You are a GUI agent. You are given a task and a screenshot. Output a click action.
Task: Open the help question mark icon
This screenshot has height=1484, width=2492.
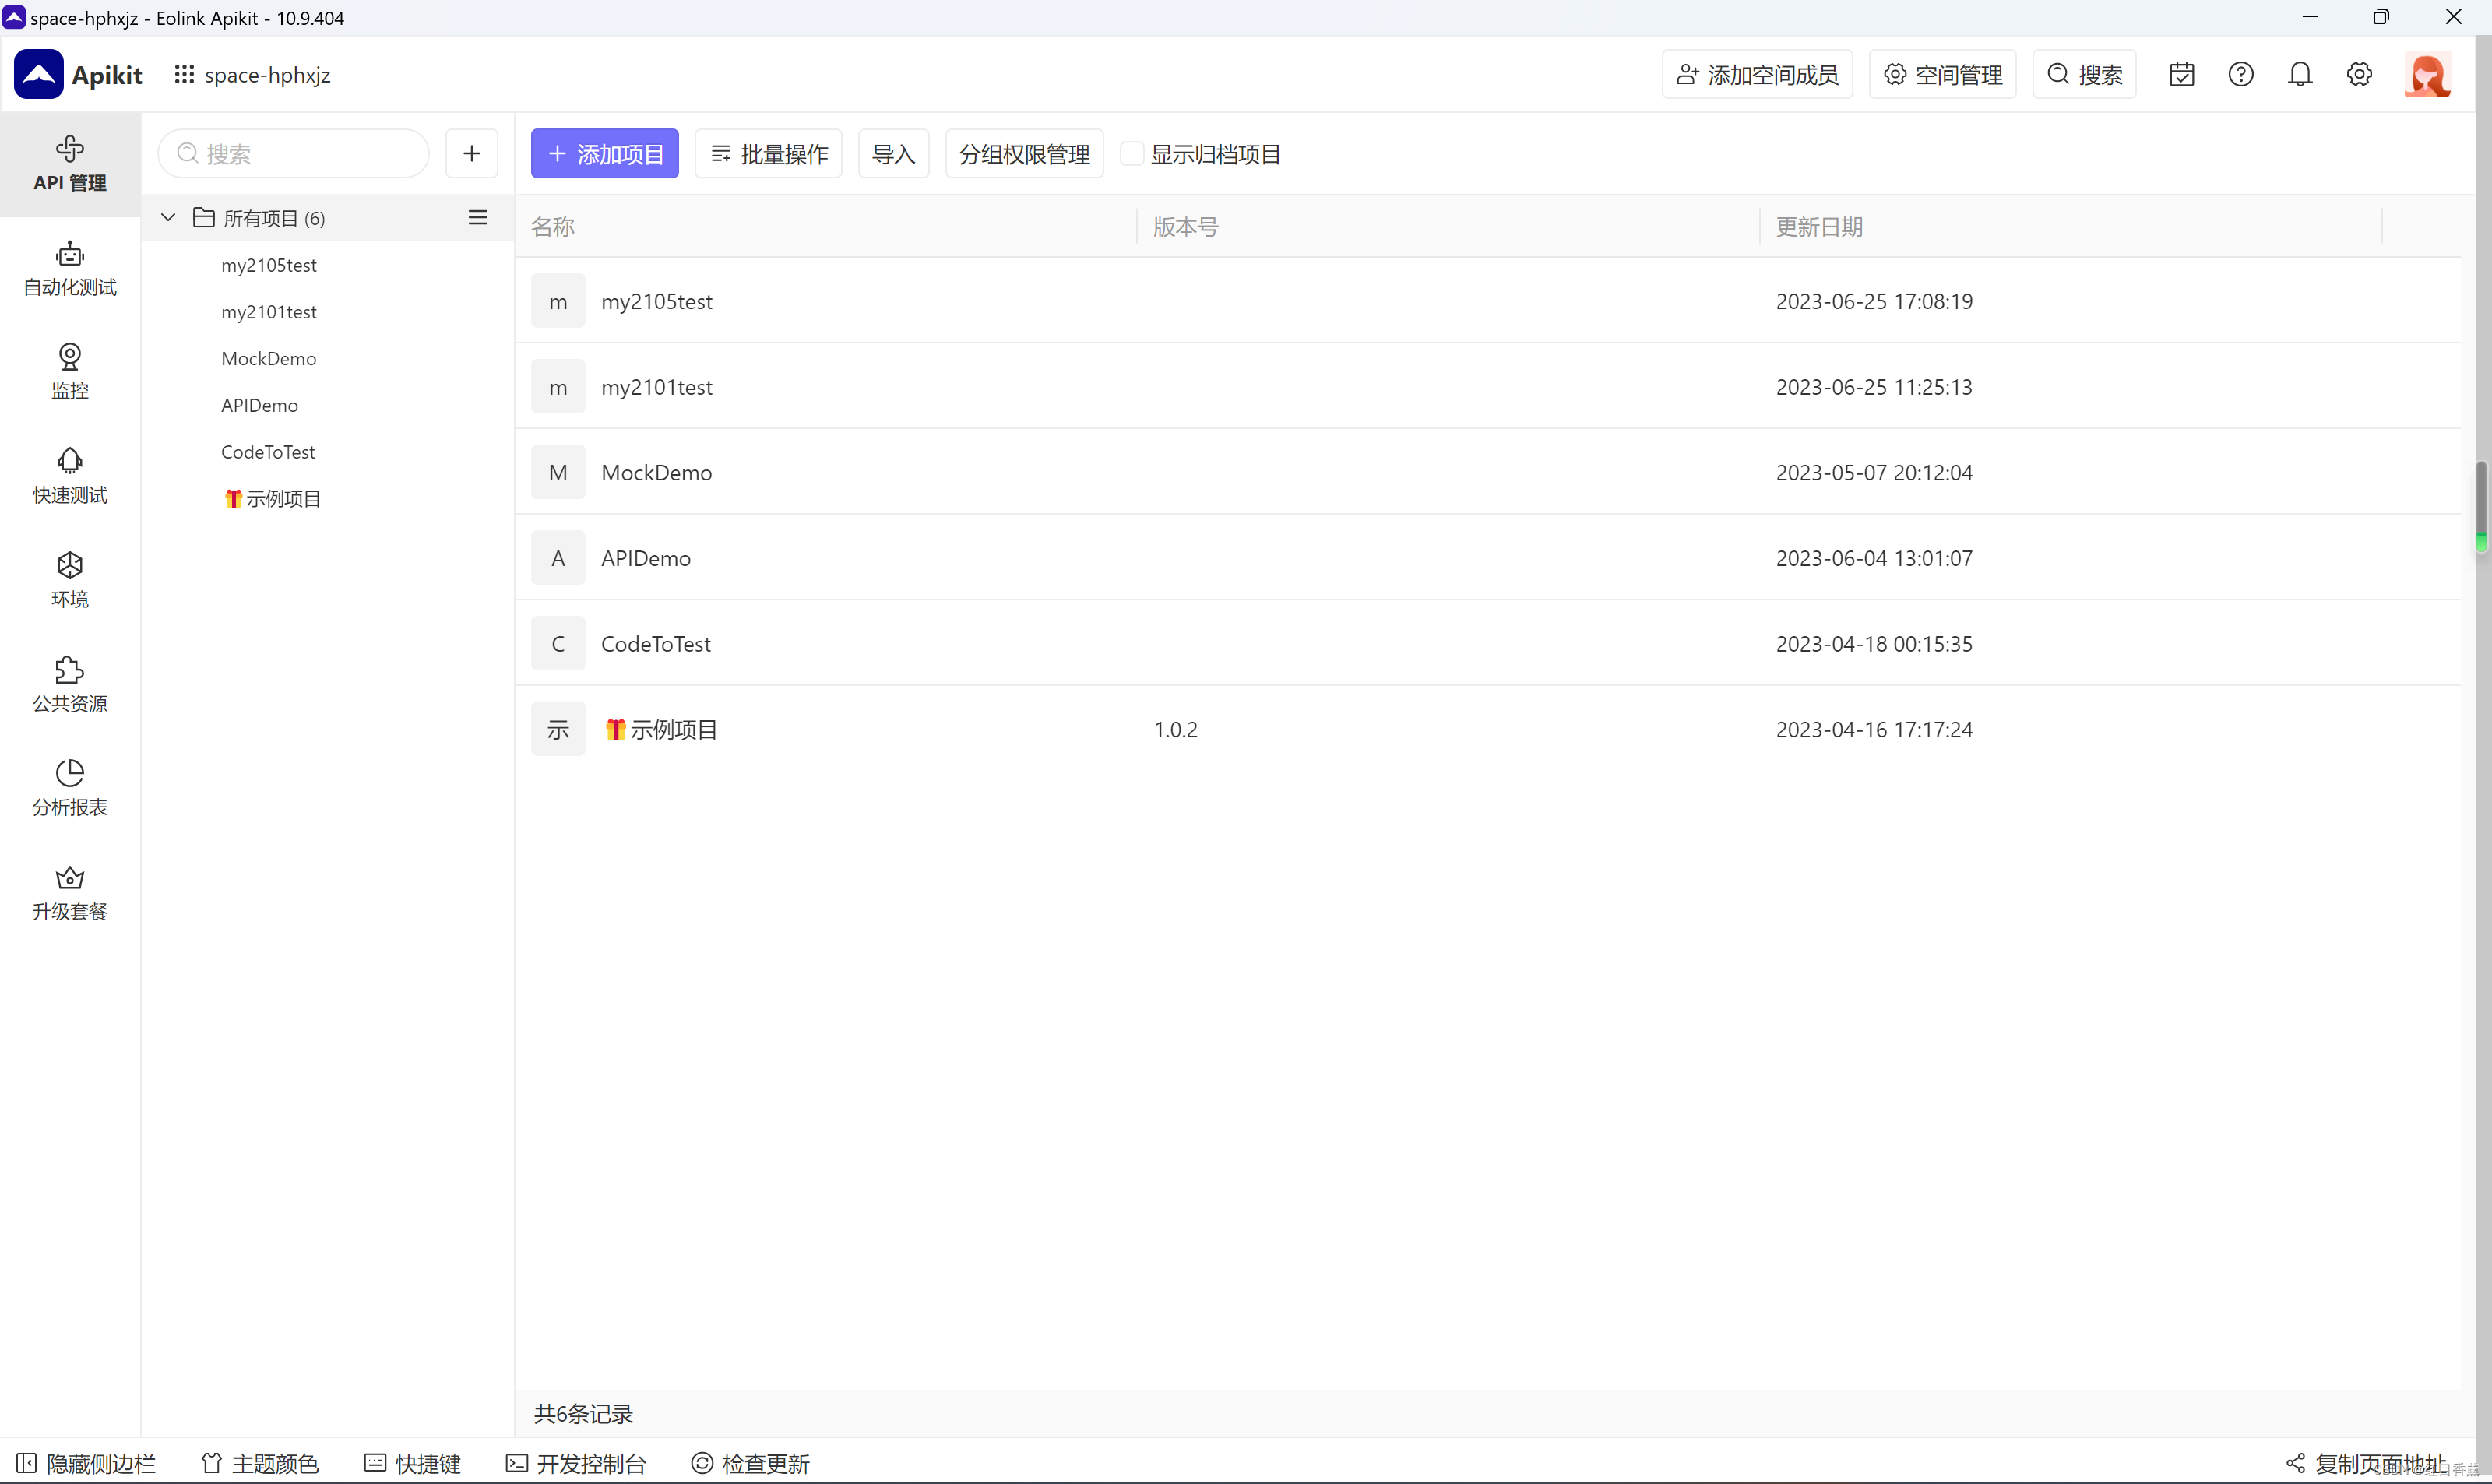(2241, 74)
